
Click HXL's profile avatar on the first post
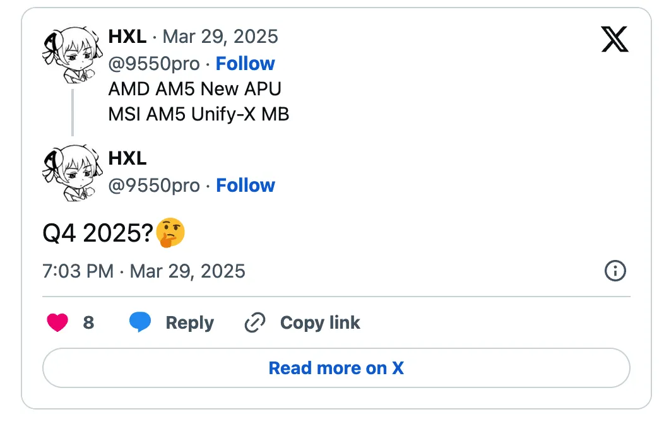coord(71,54)
